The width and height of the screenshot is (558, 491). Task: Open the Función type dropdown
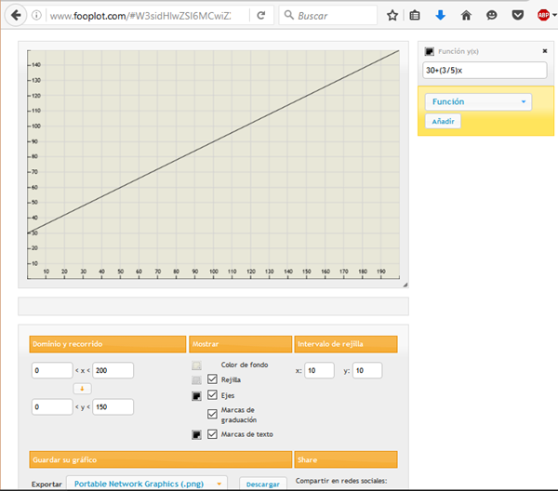[478, 101]
